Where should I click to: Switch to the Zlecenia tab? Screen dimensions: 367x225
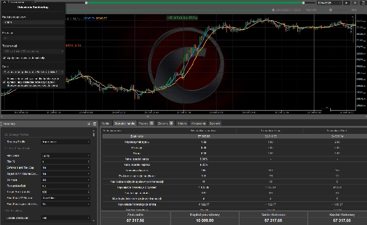165,124
